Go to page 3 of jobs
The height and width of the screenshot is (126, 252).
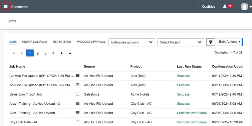coord(45,53)
